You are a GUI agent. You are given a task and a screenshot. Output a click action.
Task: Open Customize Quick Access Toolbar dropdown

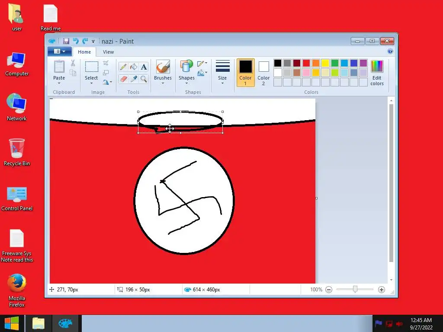(x=93, y=41)
